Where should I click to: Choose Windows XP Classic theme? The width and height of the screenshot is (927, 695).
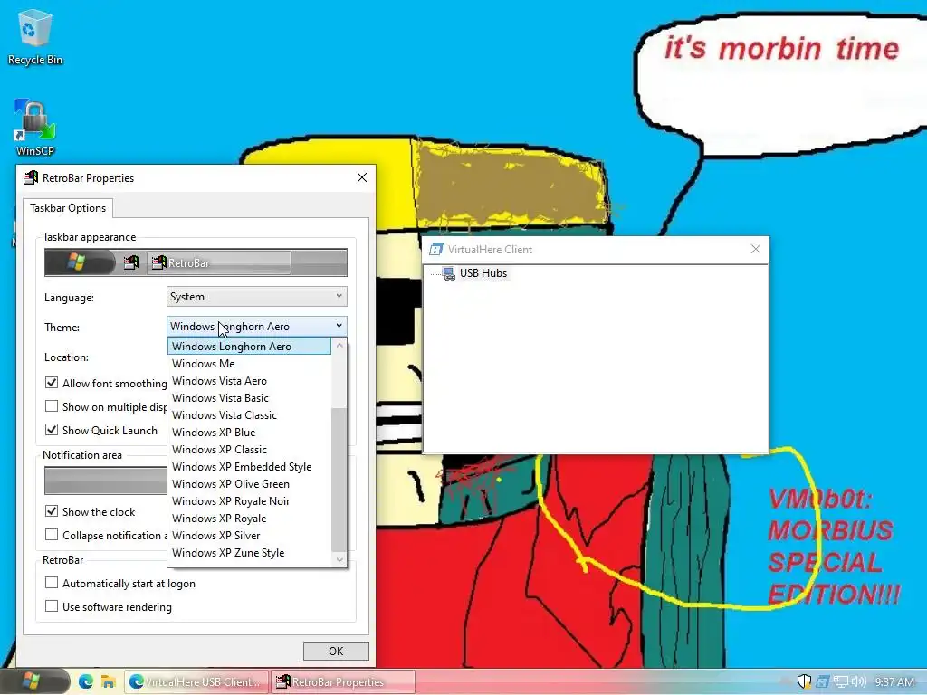(250, 449)
